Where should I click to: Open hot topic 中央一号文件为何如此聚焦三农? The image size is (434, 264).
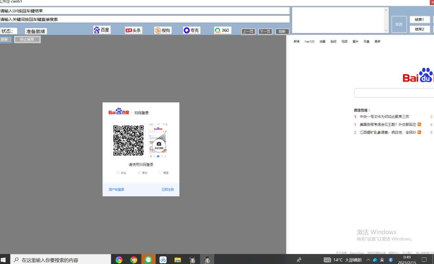point(384,117)
